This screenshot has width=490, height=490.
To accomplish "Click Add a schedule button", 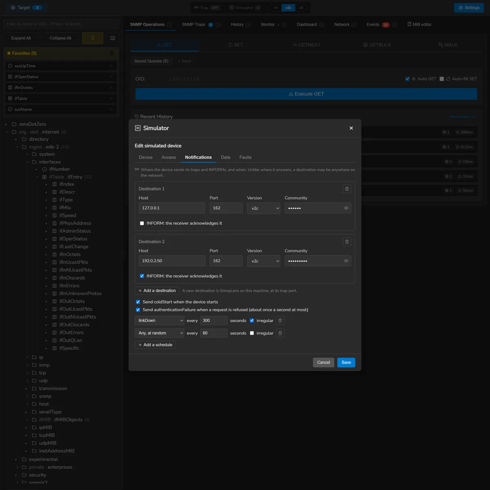I will click(x=155, y=345).
